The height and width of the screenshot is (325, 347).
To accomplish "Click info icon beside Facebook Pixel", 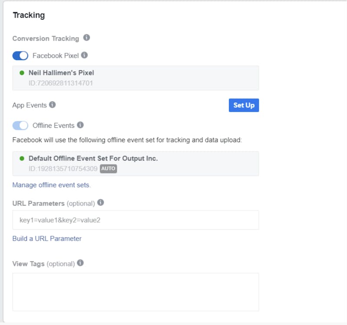I will click(x=84, y=55).
